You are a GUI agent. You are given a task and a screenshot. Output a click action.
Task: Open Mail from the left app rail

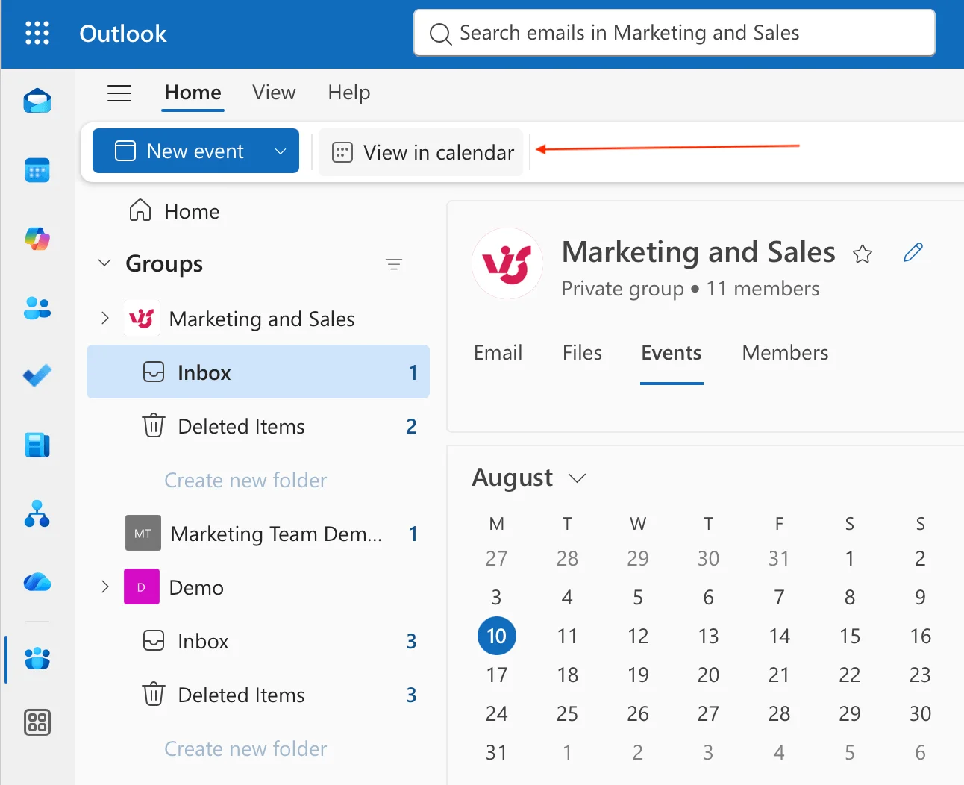point(37,100)
